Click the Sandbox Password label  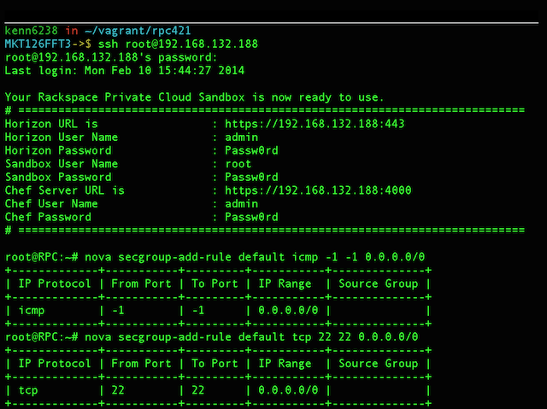58,178
